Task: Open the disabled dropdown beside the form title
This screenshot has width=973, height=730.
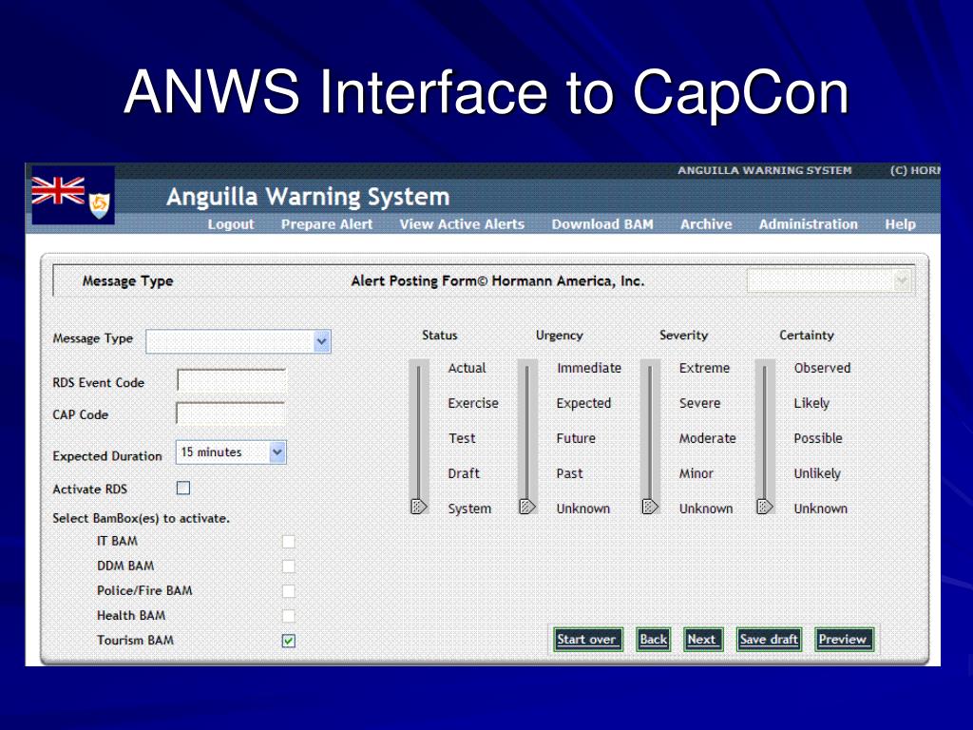Action: (829, 281)
